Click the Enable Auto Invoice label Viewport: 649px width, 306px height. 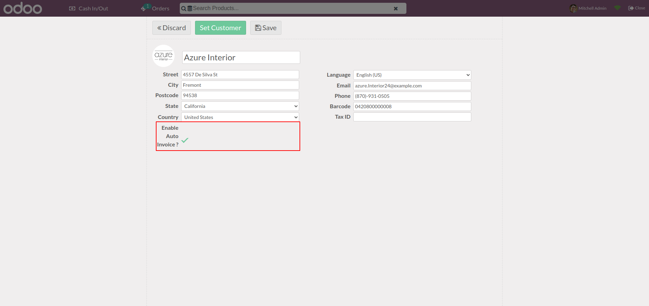pos(168,136)
